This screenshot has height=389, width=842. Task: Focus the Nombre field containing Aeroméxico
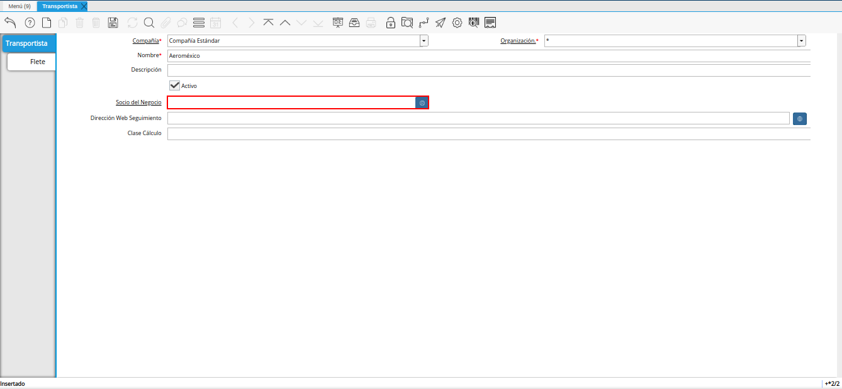489,56
